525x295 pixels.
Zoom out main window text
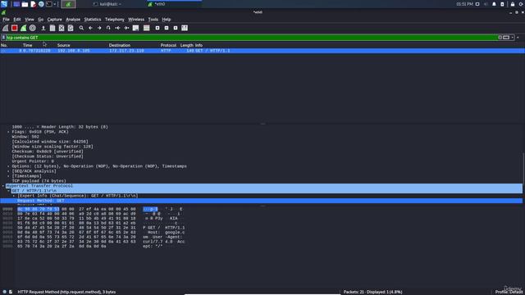(x=167, y=28)
